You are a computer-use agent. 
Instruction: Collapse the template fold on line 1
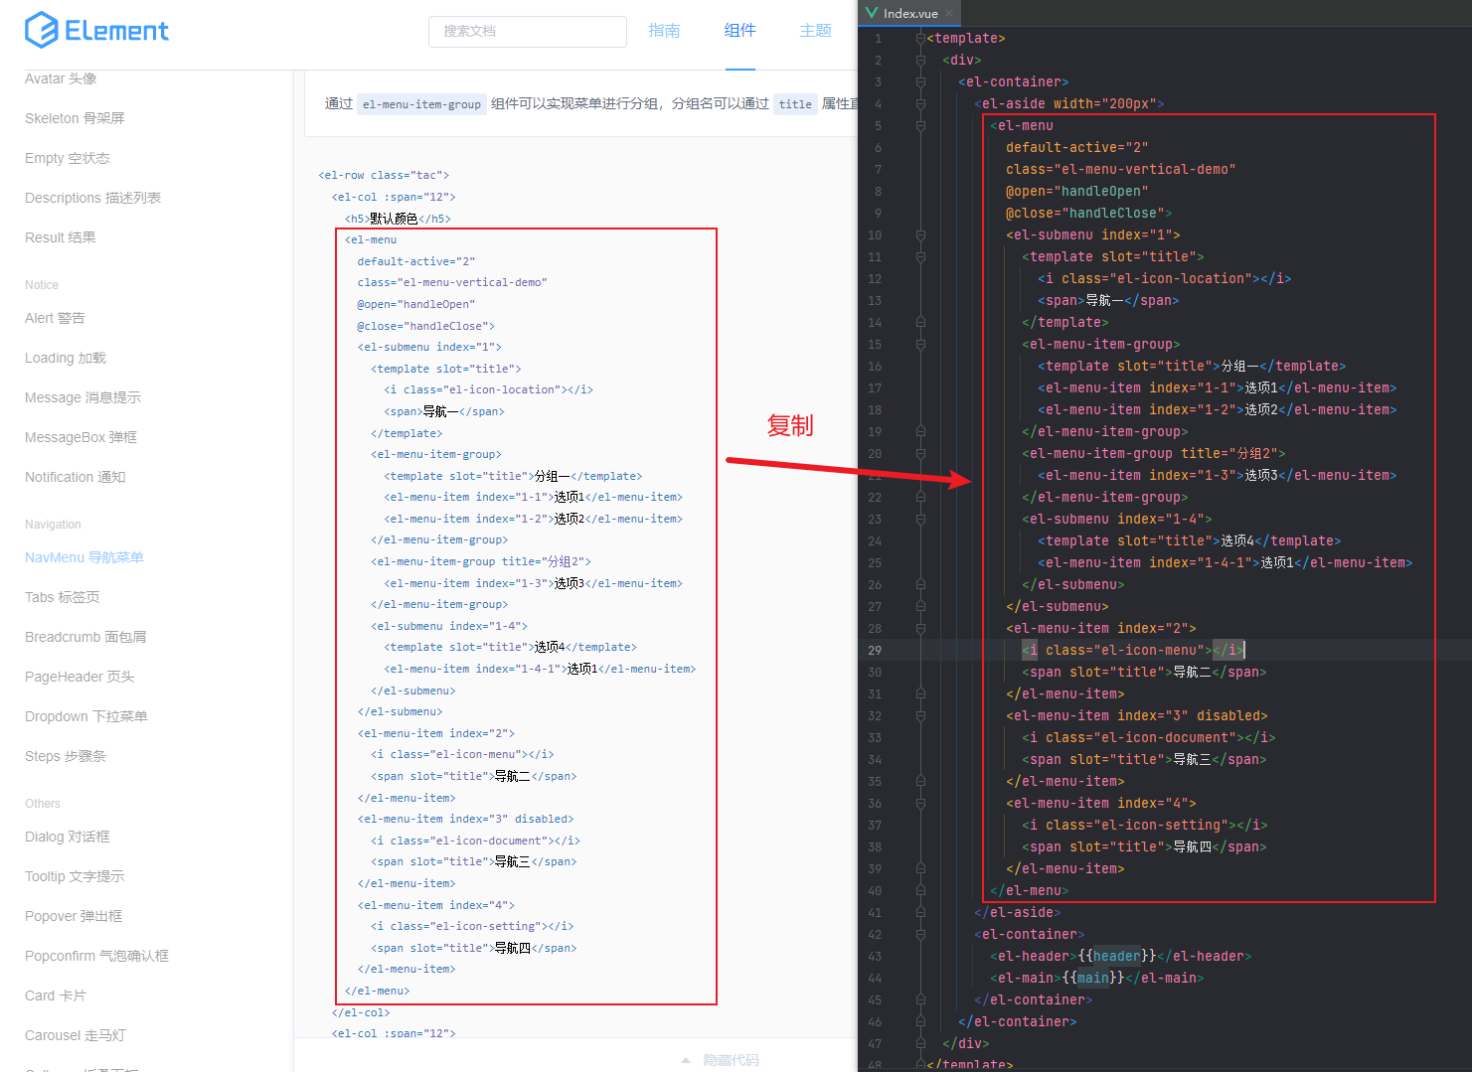(x=920, y=38)
